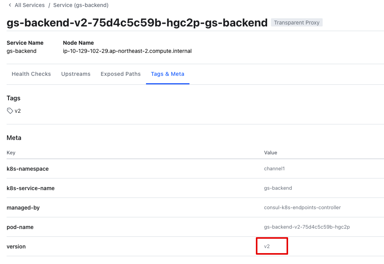Select the k8s-namespace key
Screen dimensions: 384x264
click(x=28, y=169)
